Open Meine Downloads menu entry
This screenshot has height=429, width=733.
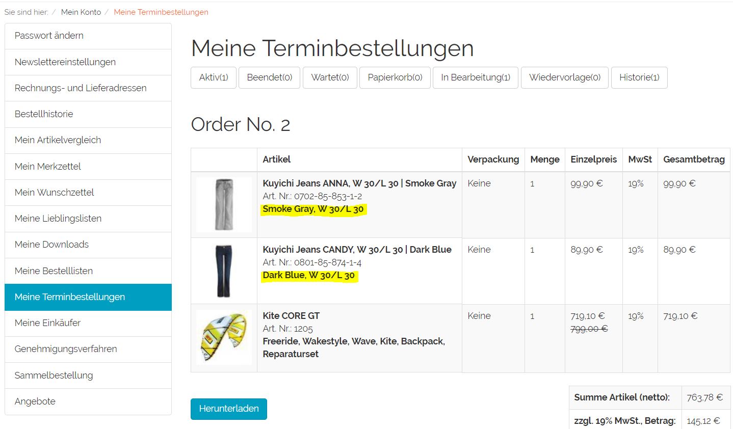click(x=51, y=245)
